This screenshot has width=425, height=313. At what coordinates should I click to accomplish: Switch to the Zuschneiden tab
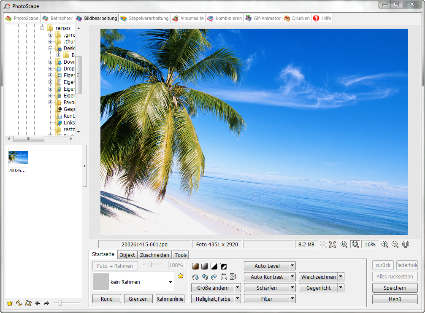point(154,255)
